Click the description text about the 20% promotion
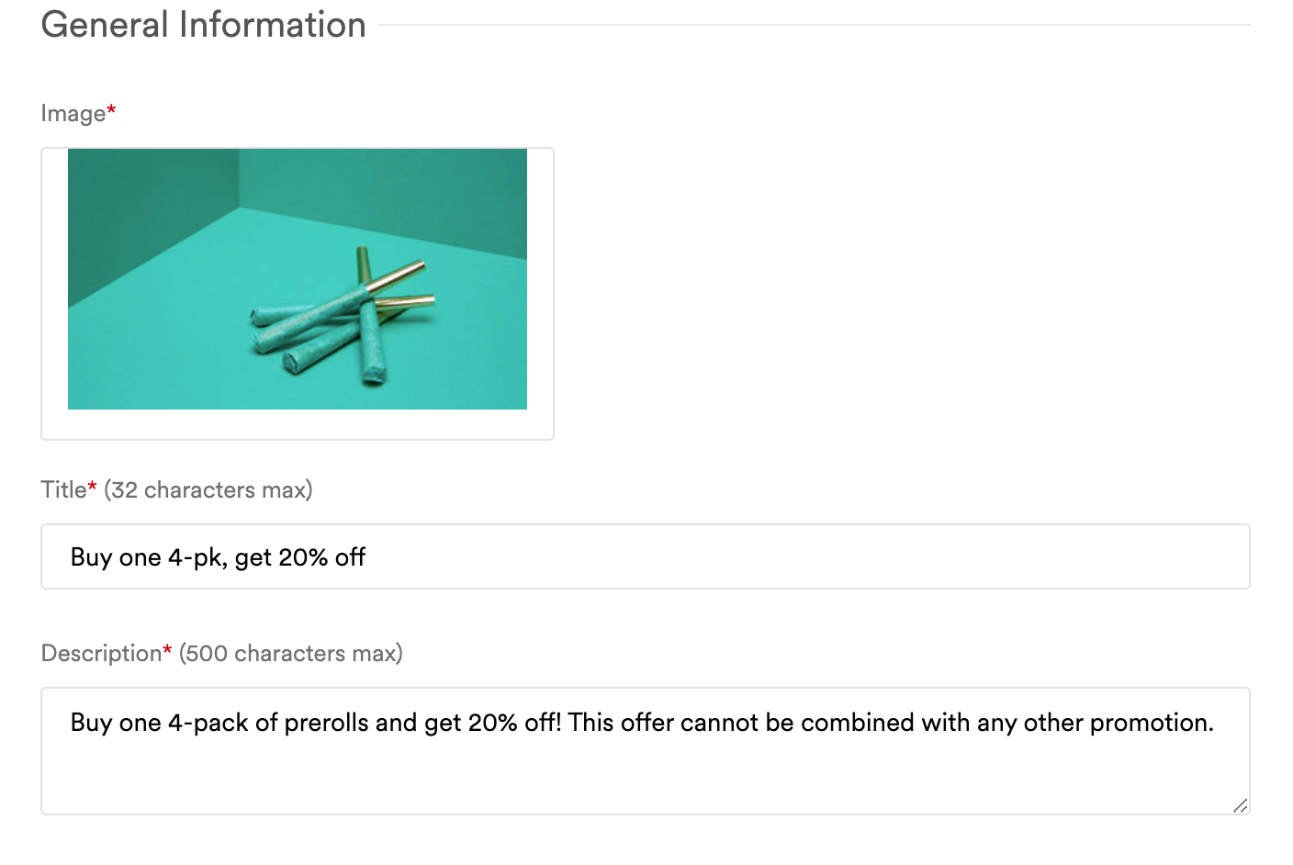Viewport: 1293px width, 865px height. [641, 723]
